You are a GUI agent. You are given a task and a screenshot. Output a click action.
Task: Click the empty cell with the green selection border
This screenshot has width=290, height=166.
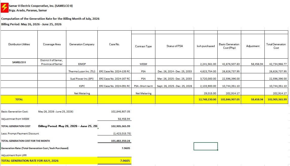click(206, 146)
